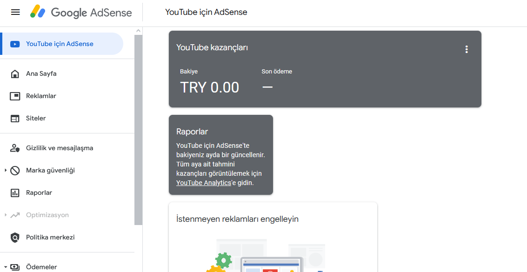Click the Siteler sites icon
This screenshot has height=272, width=527.
15,119
